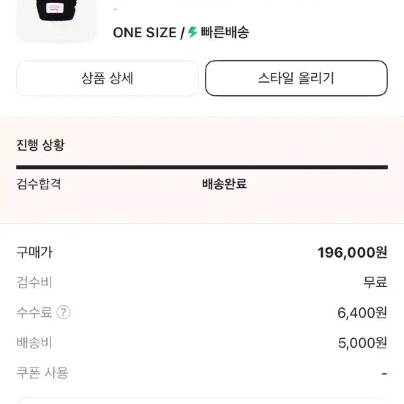404x404 pixels.
Task: Open the 상품 상세 button
Action: coord(107,78)
